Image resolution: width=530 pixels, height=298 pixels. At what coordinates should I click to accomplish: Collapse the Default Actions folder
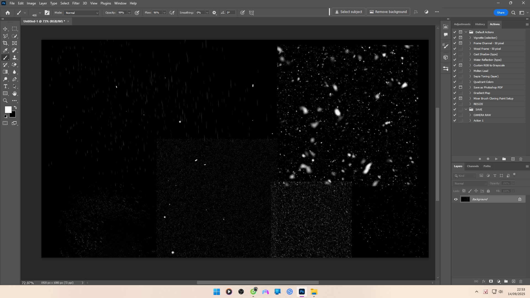(x=466, y=32)
